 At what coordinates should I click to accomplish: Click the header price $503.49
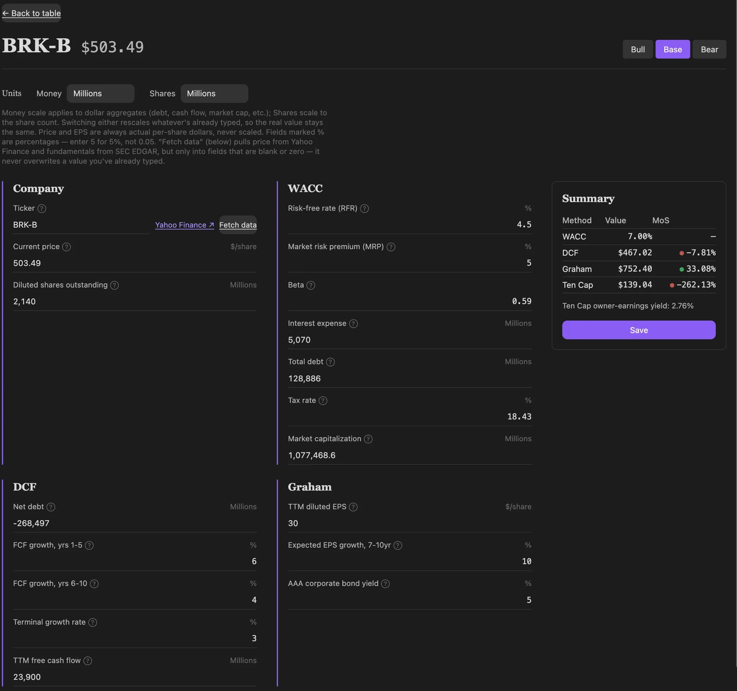112,47
